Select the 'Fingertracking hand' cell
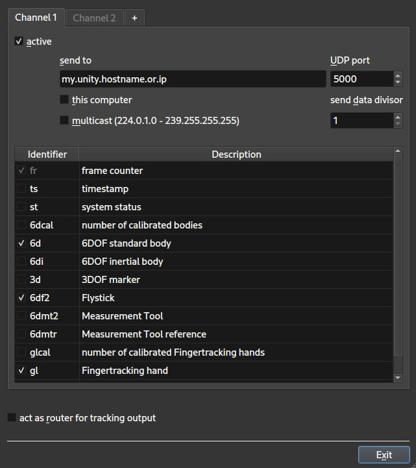Screen dimensions: 416x468 click(236, 371)
